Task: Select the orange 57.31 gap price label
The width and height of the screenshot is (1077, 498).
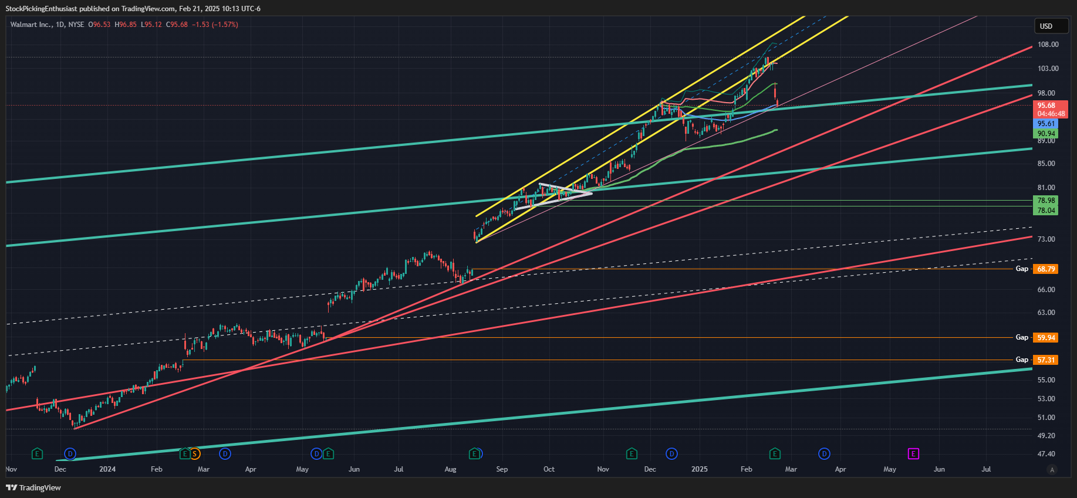Action: (1046, 360)
